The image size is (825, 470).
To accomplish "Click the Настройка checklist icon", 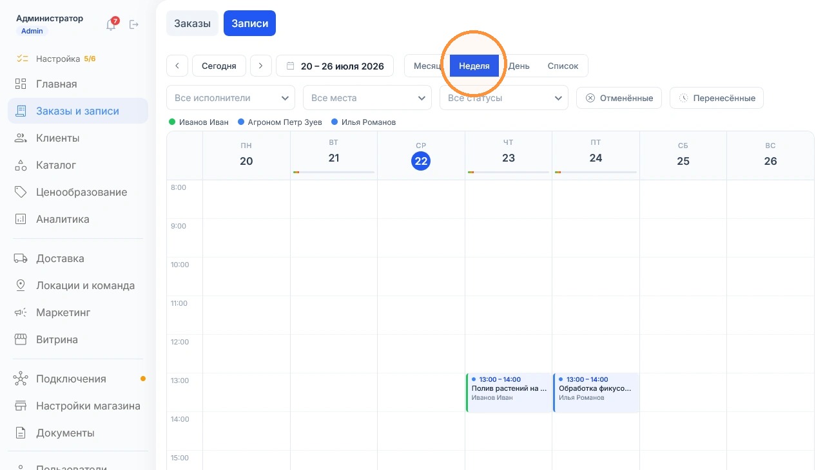I will pos(23,59).
